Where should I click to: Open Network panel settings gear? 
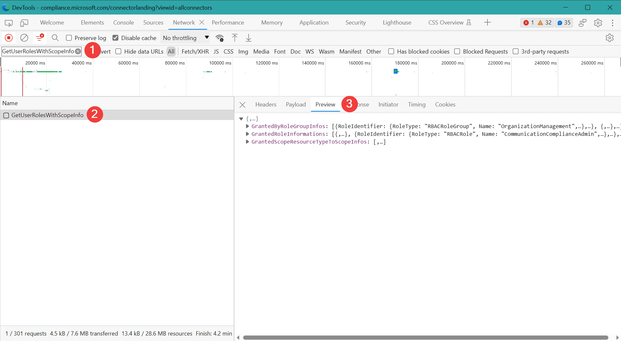coord(610,38)
